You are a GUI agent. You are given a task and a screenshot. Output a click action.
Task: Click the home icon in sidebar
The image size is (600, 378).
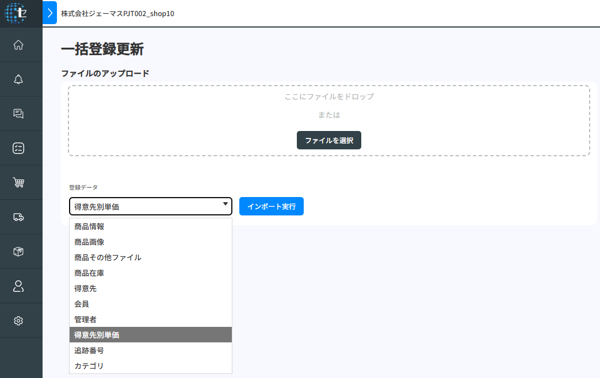[18, 45]
